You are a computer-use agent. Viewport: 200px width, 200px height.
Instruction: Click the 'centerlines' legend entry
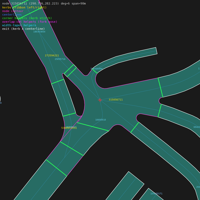click(12, 14)
